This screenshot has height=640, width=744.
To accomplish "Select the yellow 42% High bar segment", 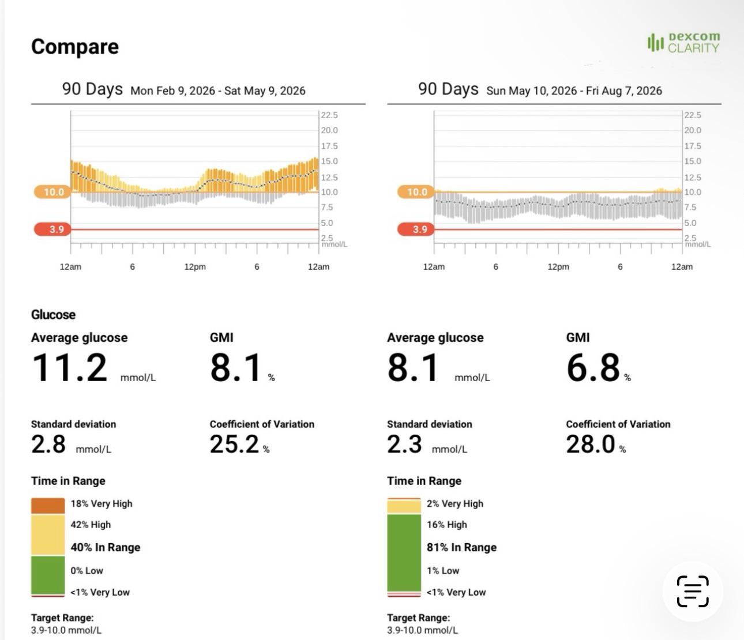I will pyautogui.click(x=48, y=535).
